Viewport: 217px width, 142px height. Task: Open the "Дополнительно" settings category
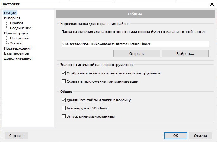pos(18,58)
